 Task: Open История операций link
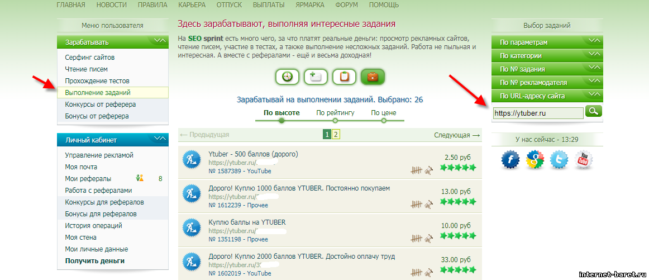93,226
